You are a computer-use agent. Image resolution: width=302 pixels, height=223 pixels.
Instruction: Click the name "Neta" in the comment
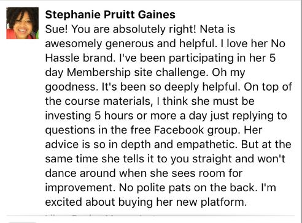tap(212, 29)
